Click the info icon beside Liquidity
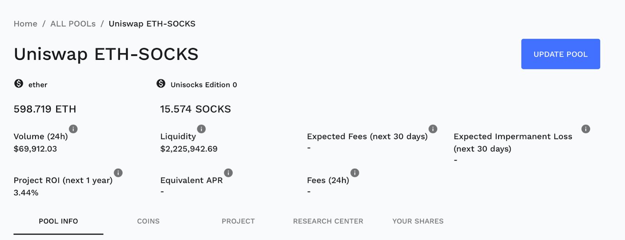The height and width of the screenshot is (240, 625). point(201,129)
